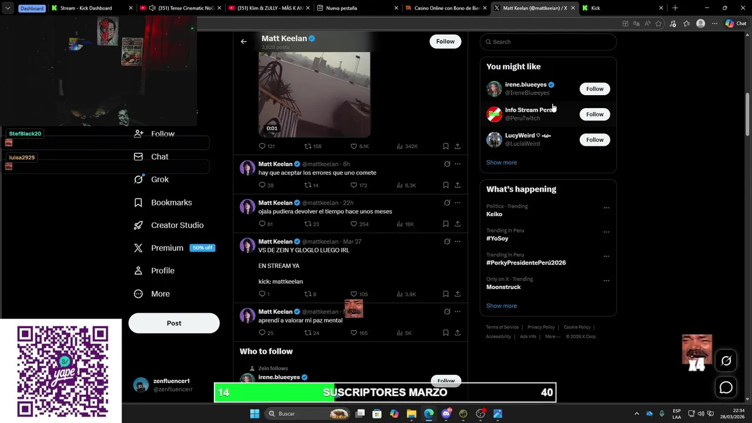
Task: Follow Info Stream Peru account
Action: point(595,114)
